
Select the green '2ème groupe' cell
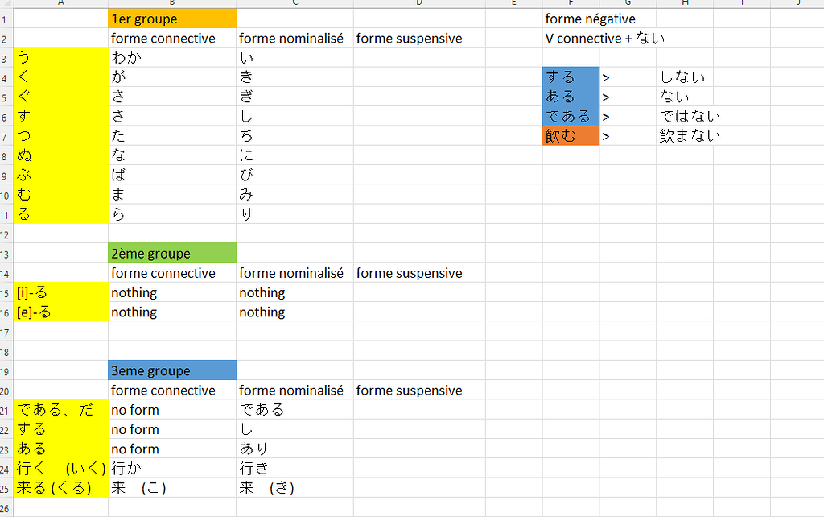[172, 253]
